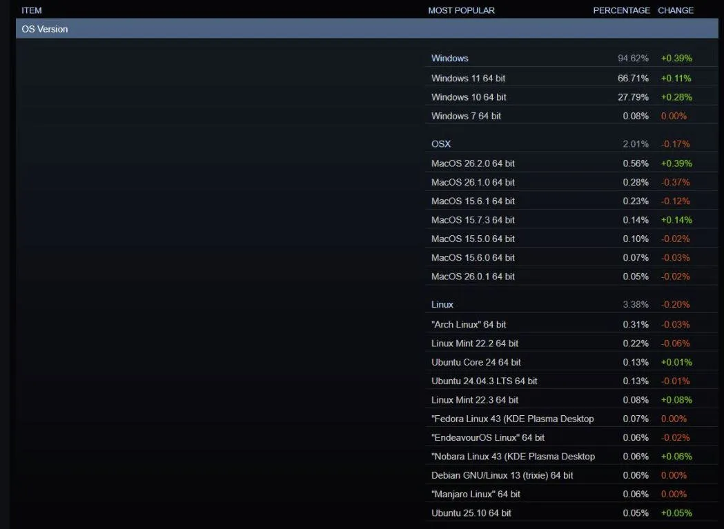Viewport: 724px width, 529px height.
Task: Select the MacOS 15.7.3 64 bit row
Action: point(571,220)
